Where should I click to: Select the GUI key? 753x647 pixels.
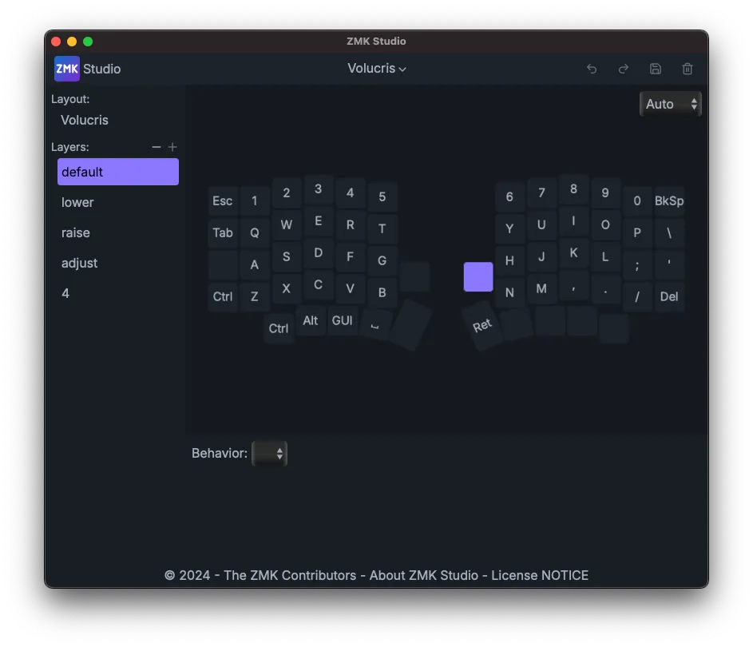point(342,320)
